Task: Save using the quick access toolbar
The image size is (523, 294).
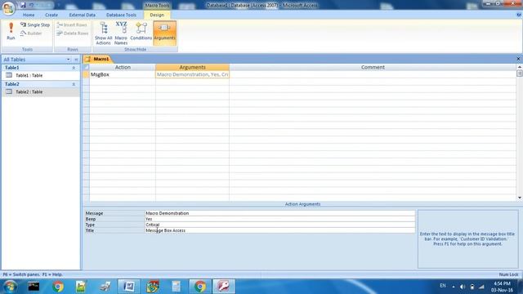Action: [23, 5]
